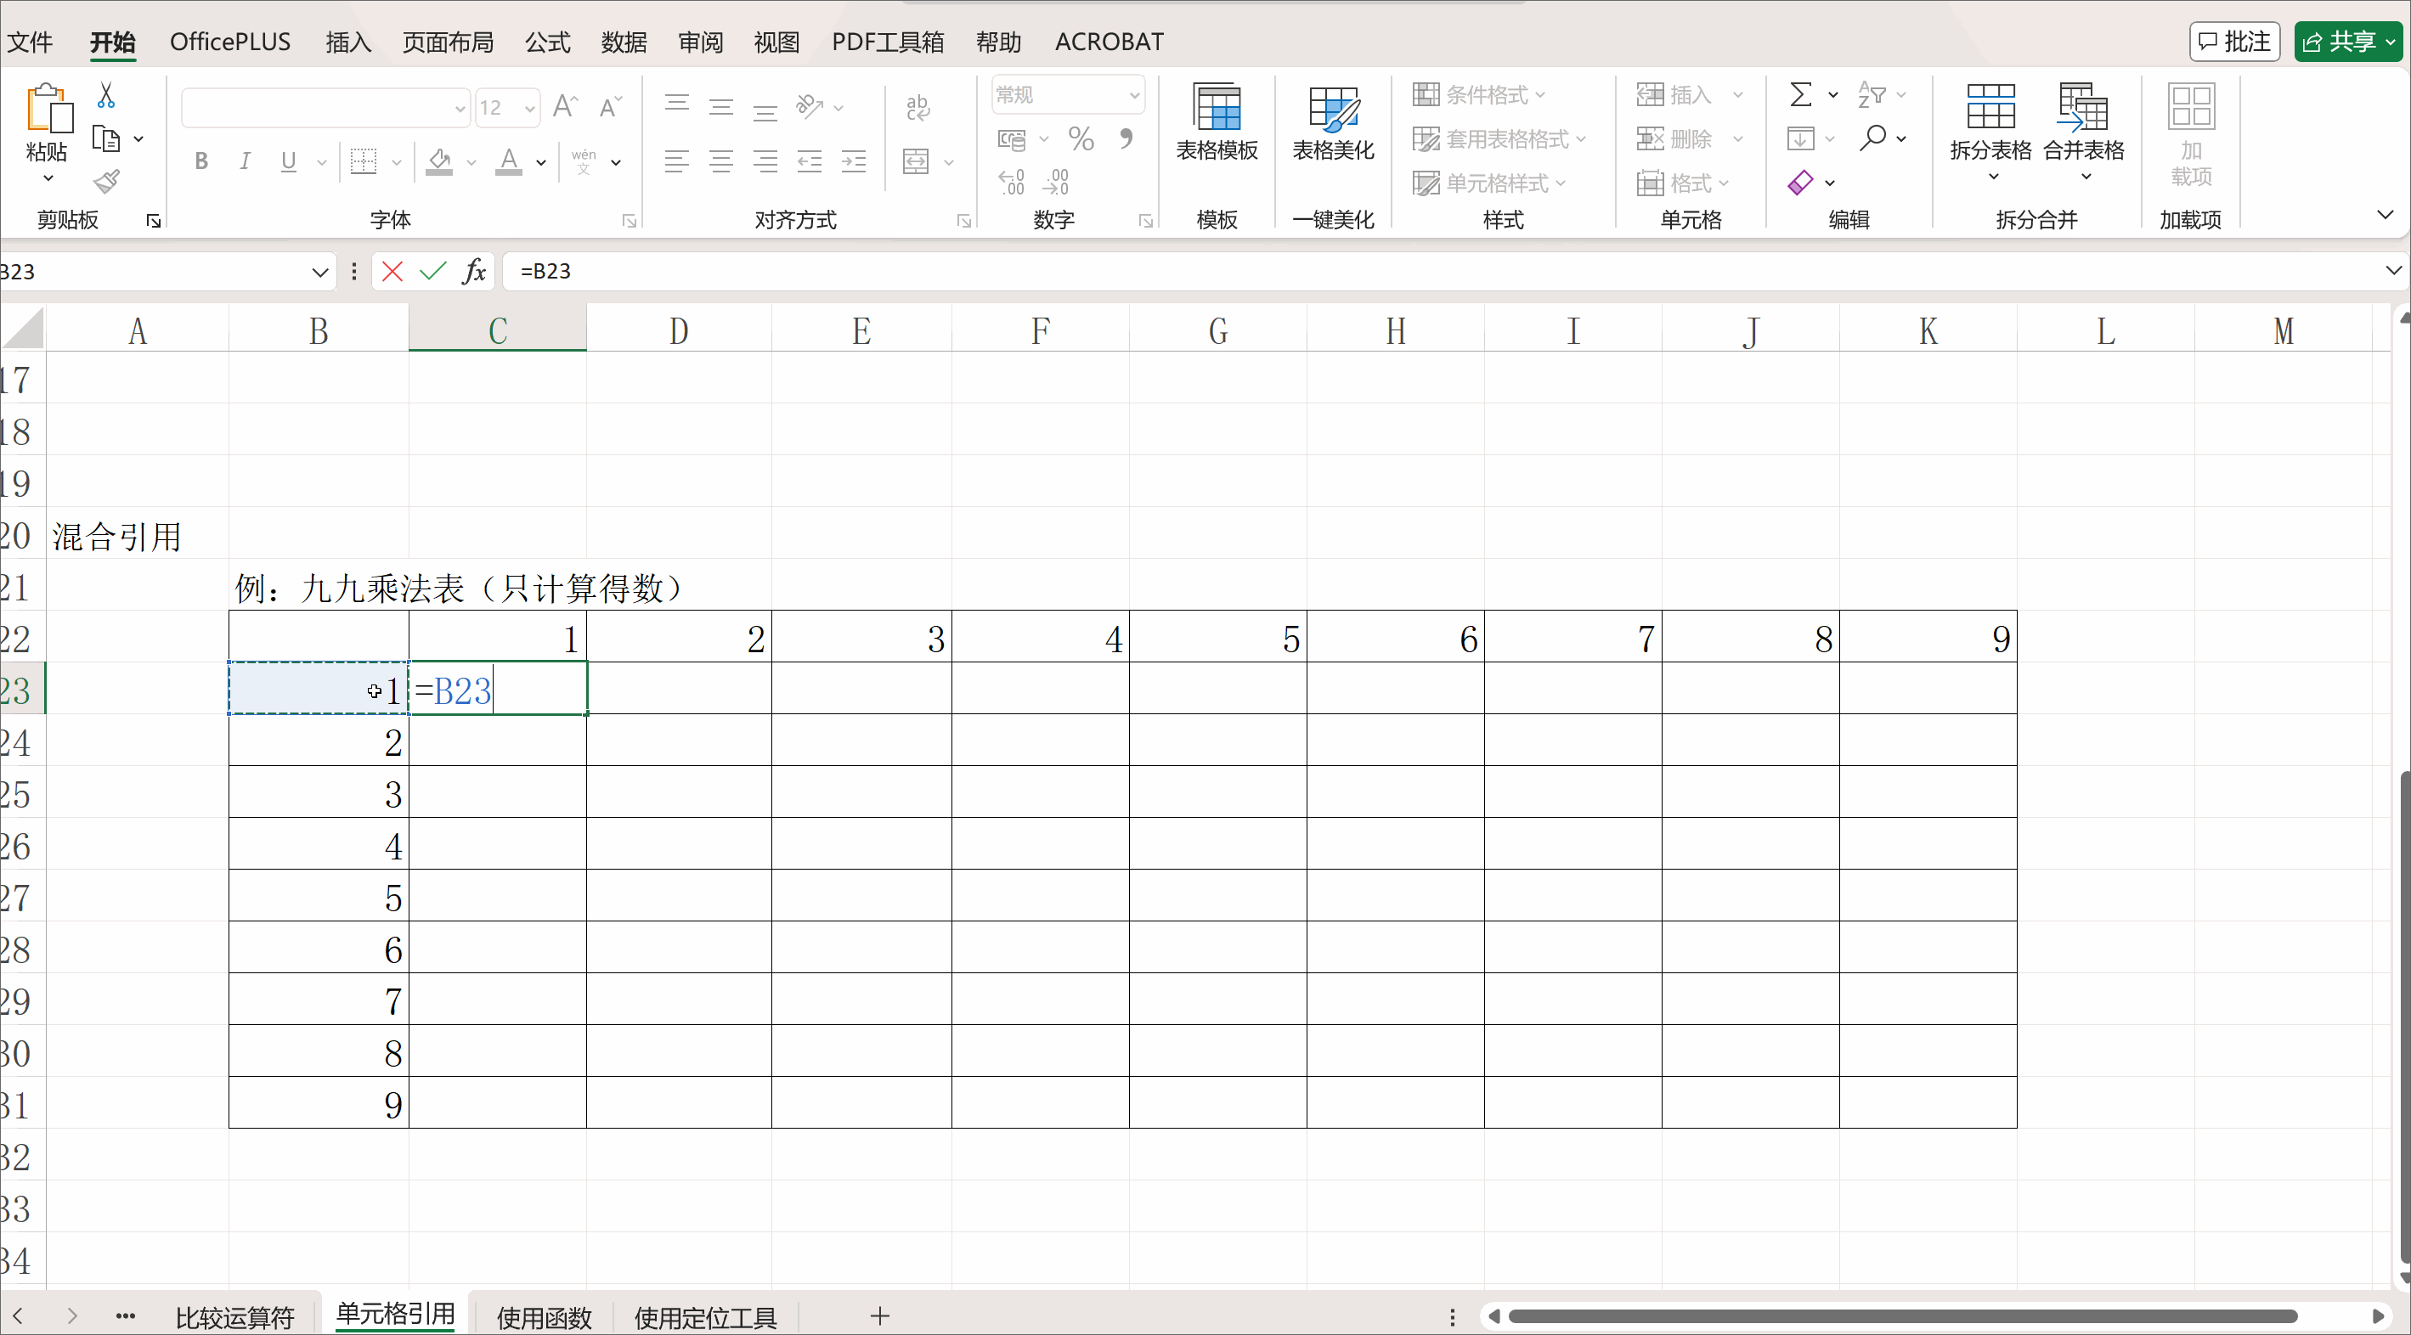Click the 拆分表格 split table icon

click(1990, 121)
